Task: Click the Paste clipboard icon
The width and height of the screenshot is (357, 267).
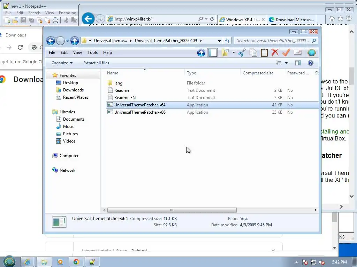Action: click(264, 53)
